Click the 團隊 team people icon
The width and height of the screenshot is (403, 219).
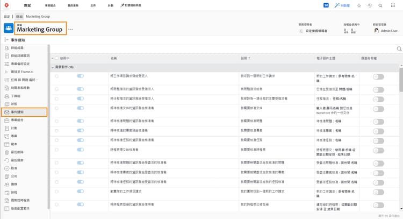coord(6,185)
